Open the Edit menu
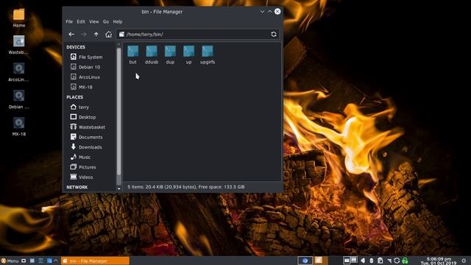 pos(81,21)
